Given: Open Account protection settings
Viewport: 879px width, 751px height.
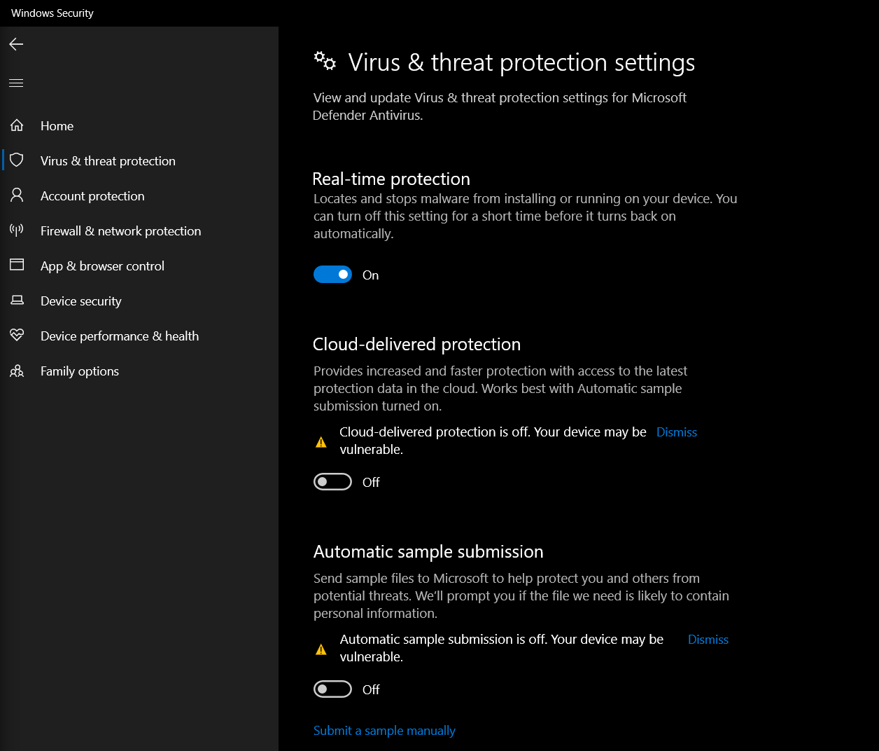Looking at the screenshot, I should (92, 195).
